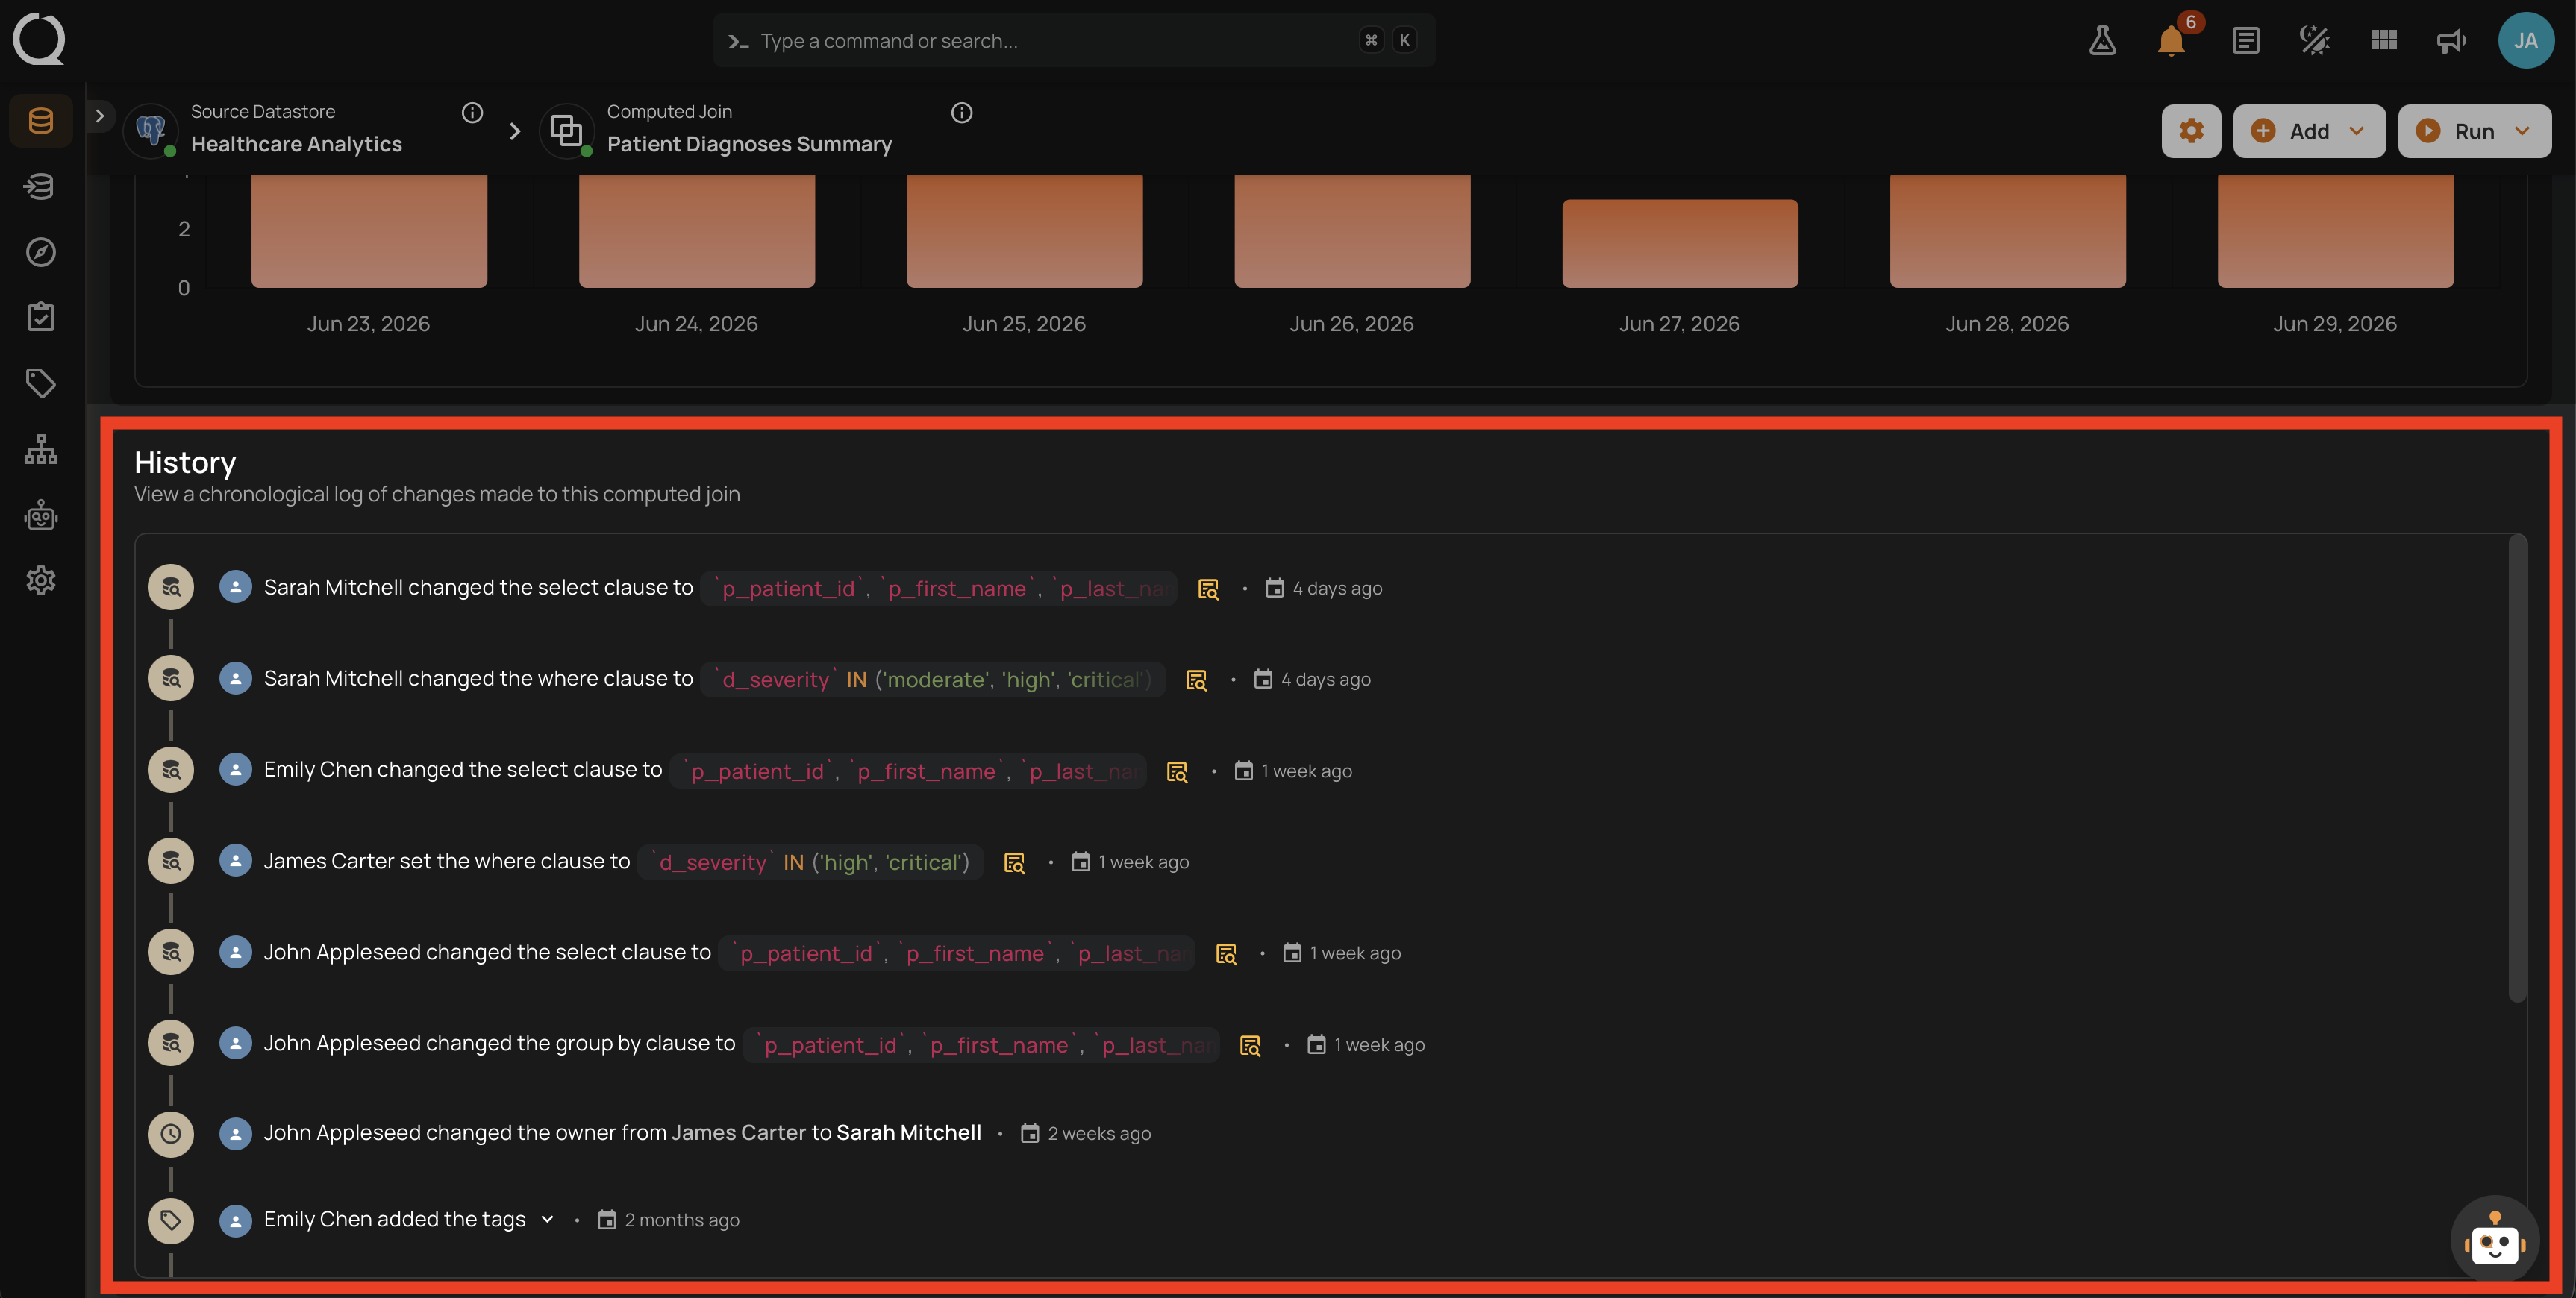Click the Jun 23, 2026 bar
The width and height of the screenshot is (2576, 1298).
[x=369, y=231]
